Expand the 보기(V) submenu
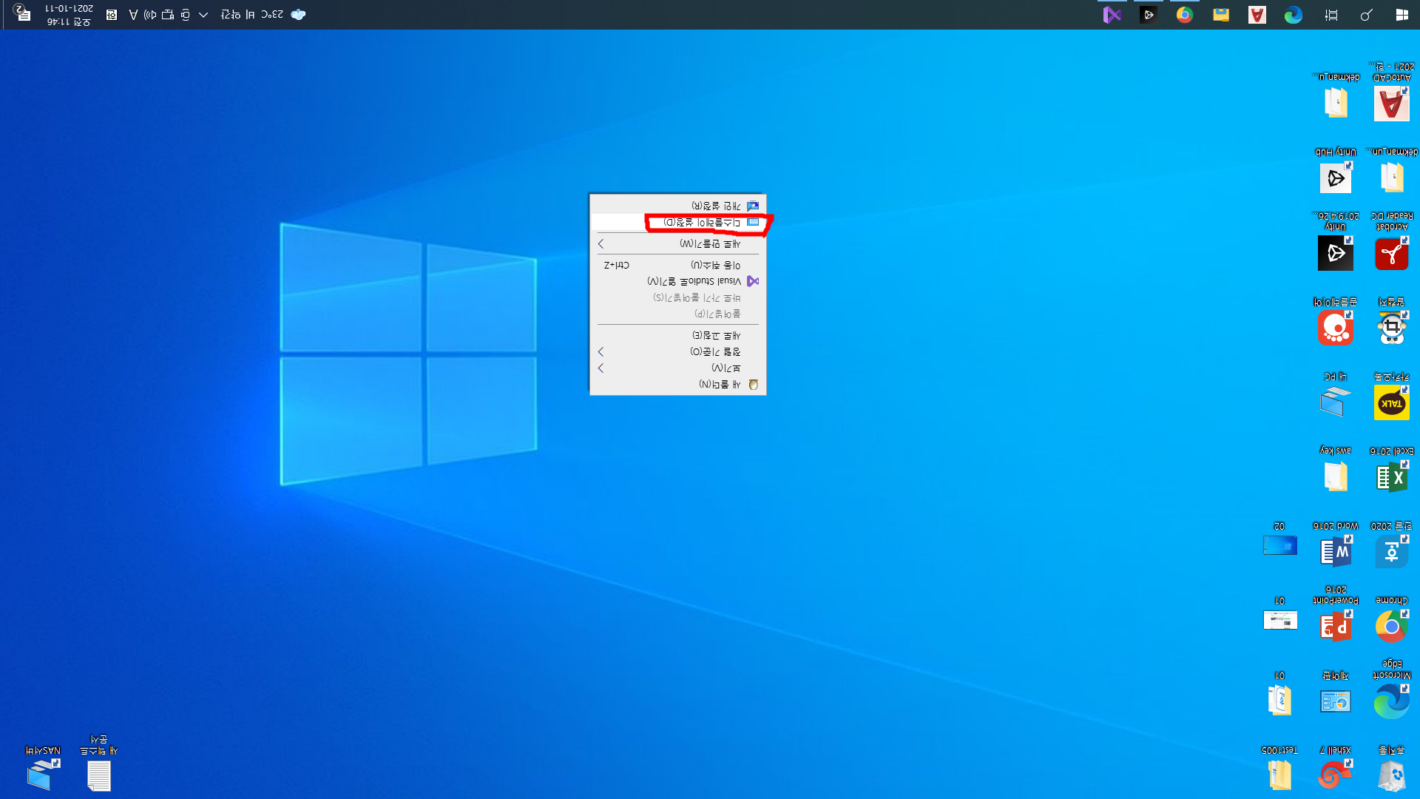Screen dimensions: 1420x799 678,368
